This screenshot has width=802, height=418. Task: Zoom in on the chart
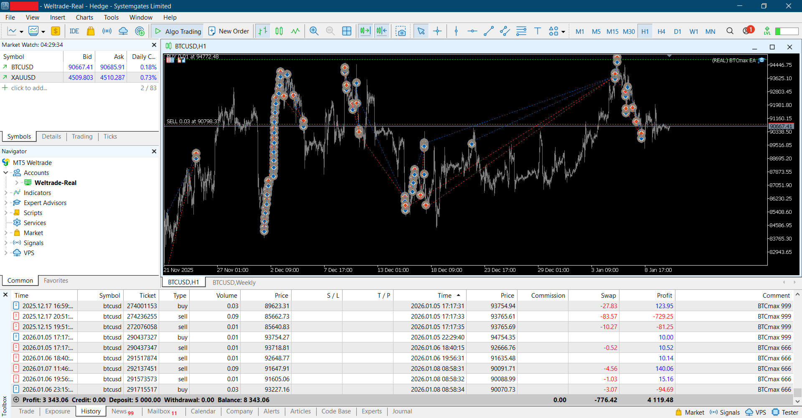[314, 31]
